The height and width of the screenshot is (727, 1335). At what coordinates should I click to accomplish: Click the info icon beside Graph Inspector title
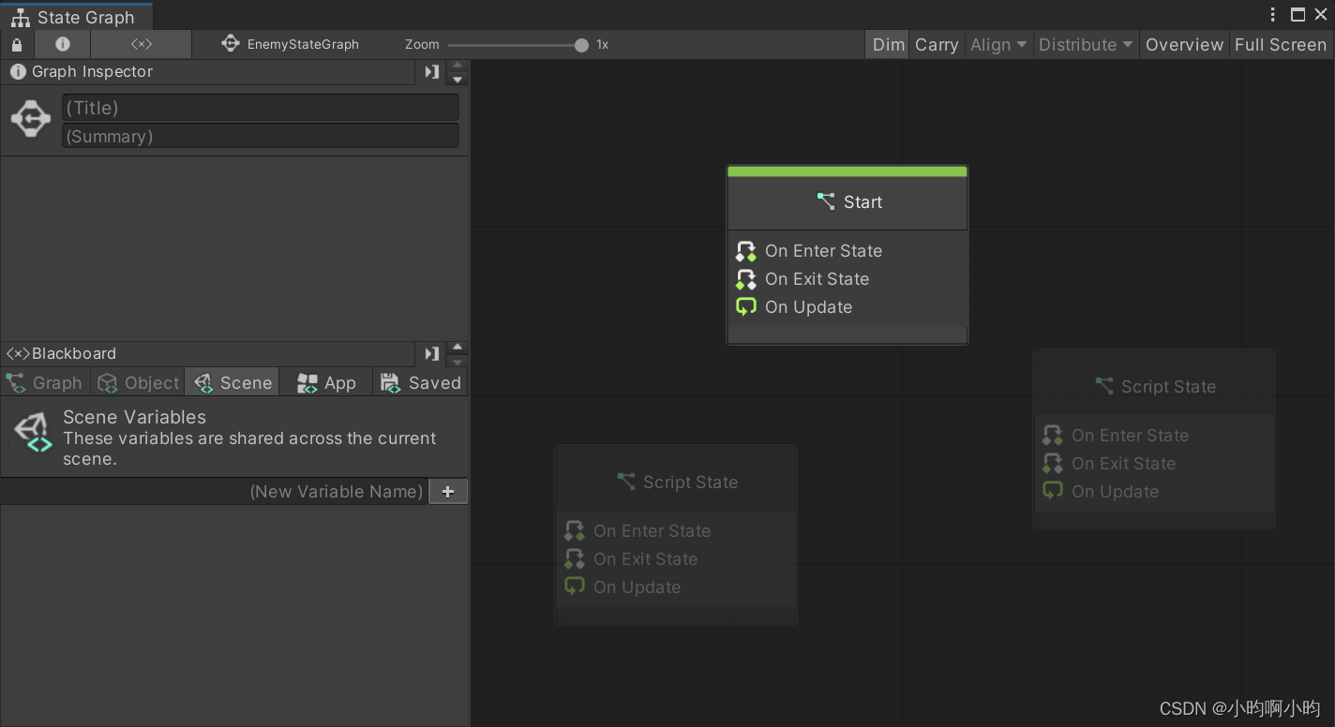pyautogui.click(x=18, y=72)
